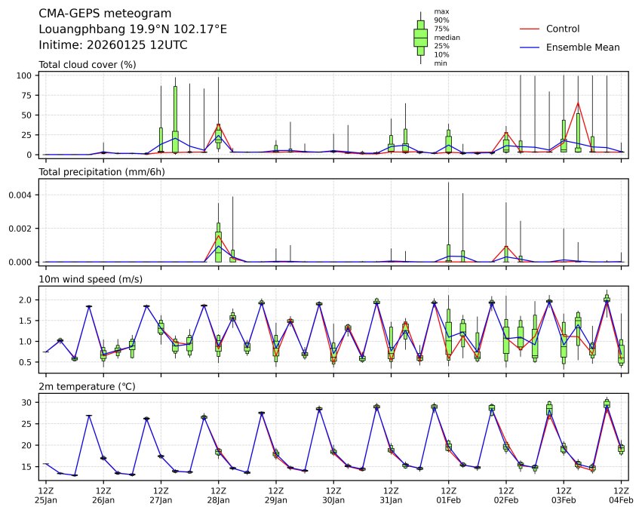The image size is (642, 513).
Task: Click the 12Z 28Jan time axis label
Action: [218, 495]
